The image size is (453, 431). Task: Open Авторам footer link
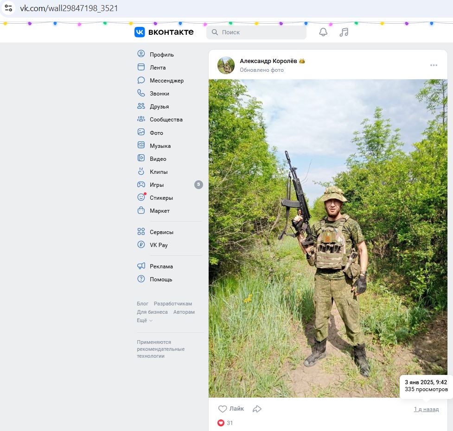tap(184, 312)
